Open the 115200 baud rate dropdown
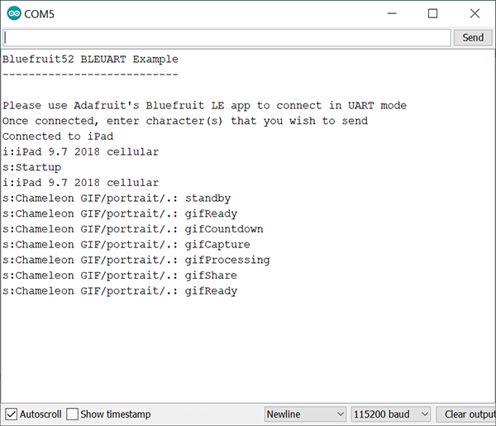Screen dimensions: 496x426 (x=391, y=414)
